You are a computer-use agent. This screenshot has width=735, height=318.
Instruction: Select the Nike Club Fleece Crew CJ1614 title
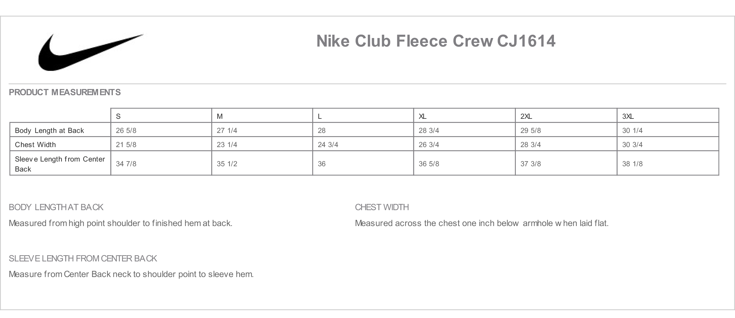(436, 41)
